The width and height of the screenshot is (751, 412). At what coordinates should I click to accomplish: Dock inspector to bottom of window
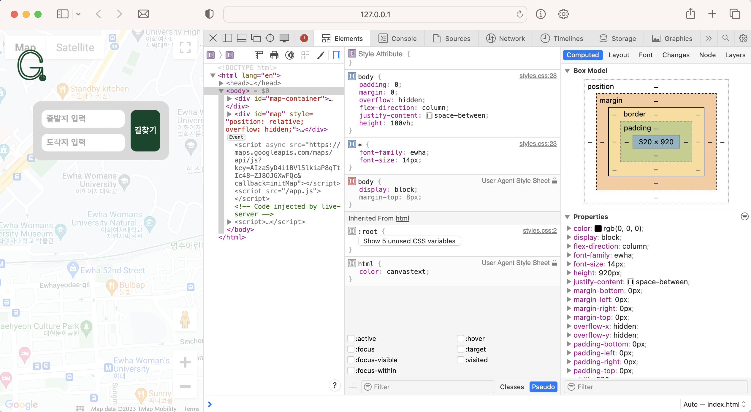pyautogui.click(x=241, y=38)
